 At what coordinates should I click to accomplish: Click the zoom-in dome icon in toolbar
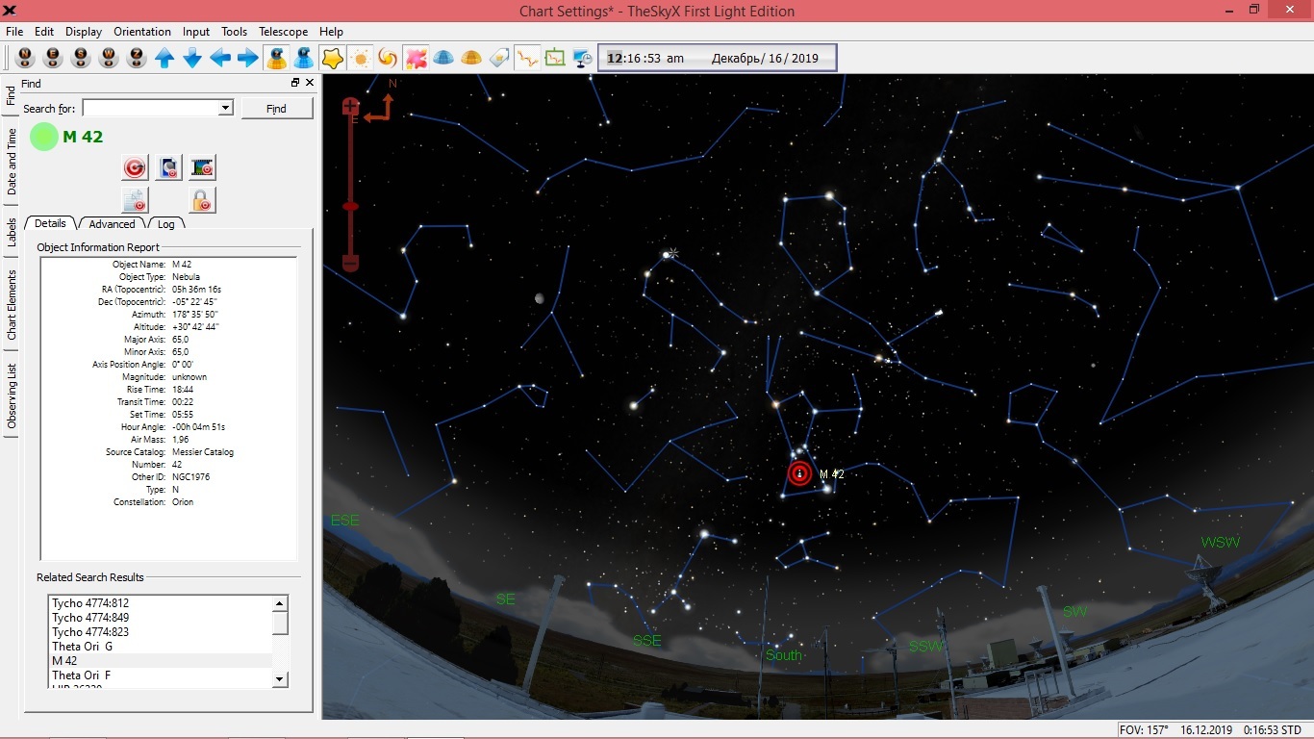coord(276,58)
